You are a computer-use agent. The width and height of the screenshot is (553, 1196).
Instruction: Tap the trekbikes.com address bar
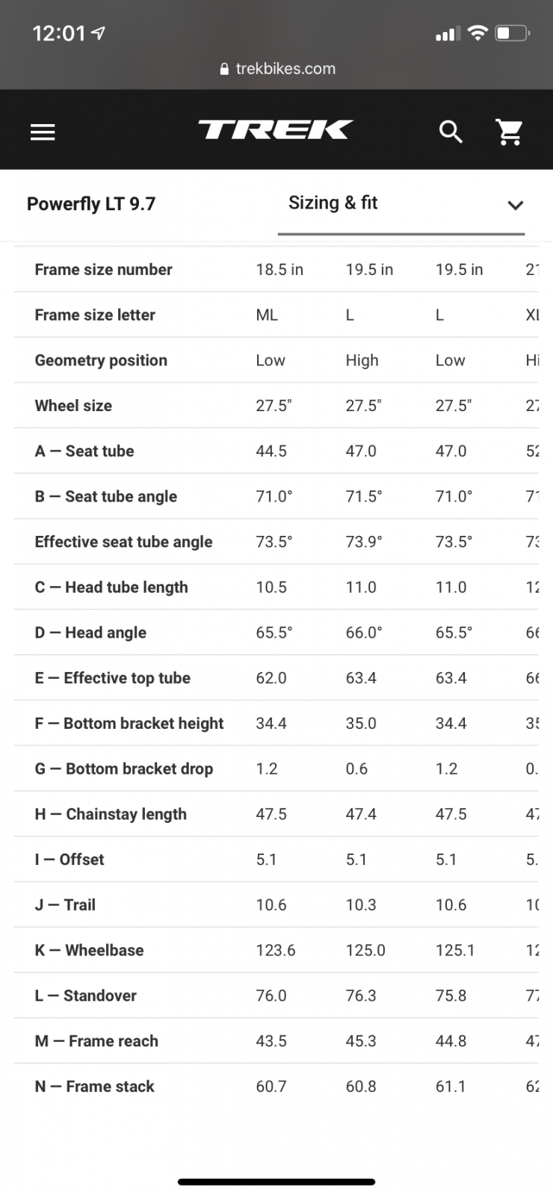[278, 69]
